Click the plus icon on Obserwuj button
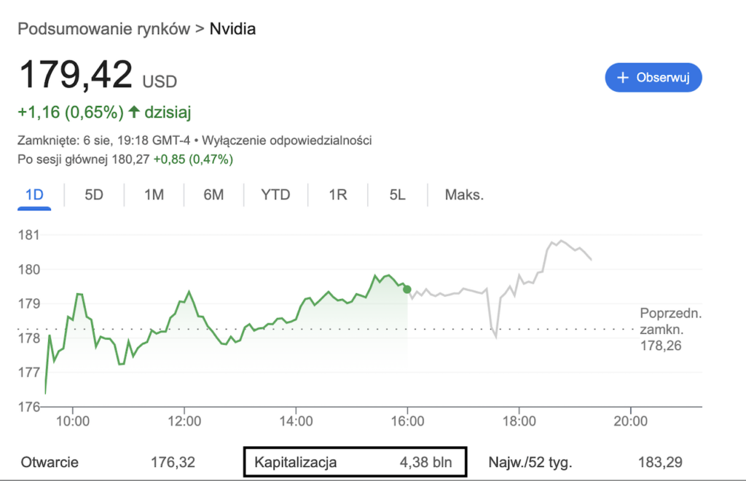The width and height of the screenshot is (746, 481). tap(623, 77)
